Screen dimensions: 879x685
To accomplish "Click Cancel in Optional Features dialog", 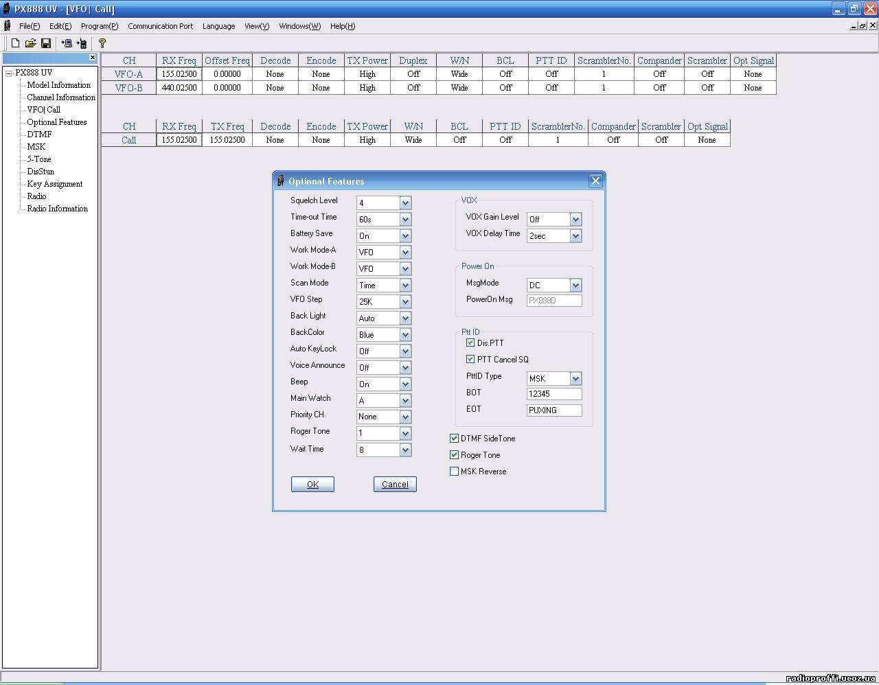I will coord(395,484).
